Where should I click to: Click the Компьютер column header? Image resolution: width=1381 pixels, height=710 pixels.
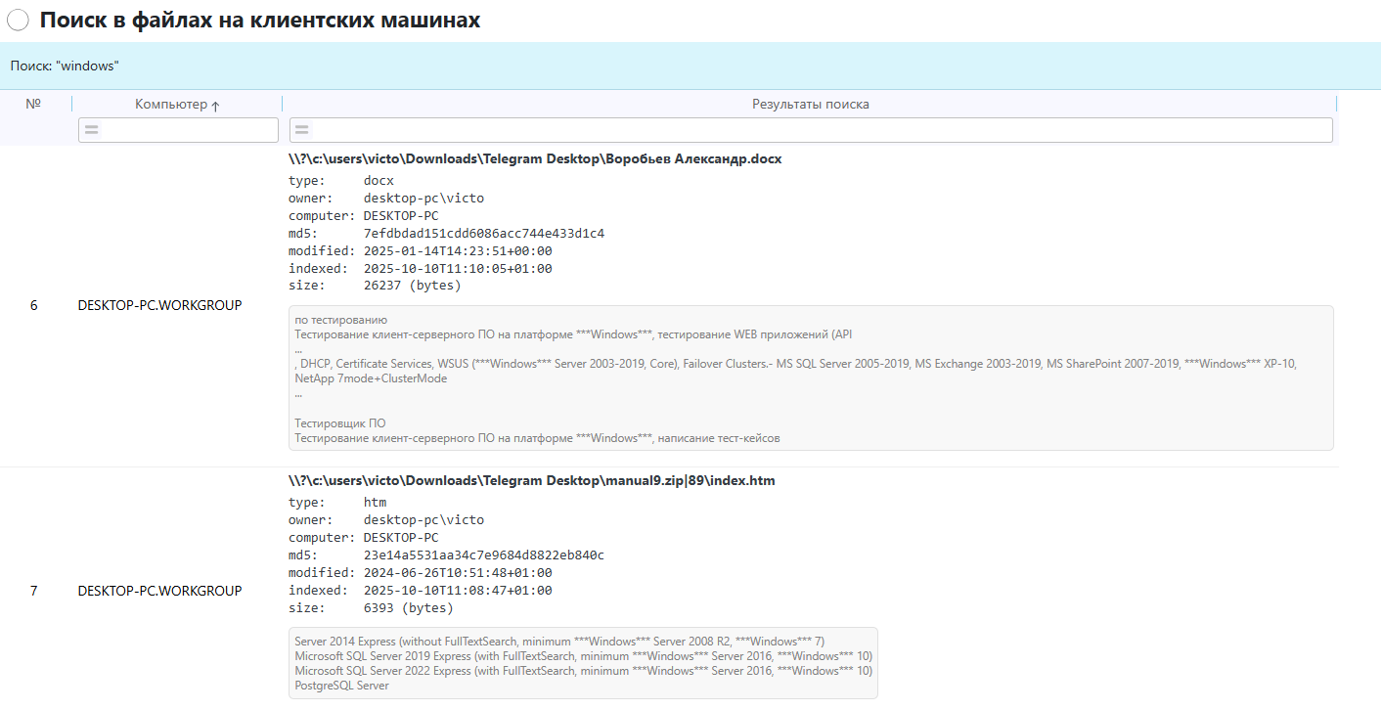(x=171, y=105)
